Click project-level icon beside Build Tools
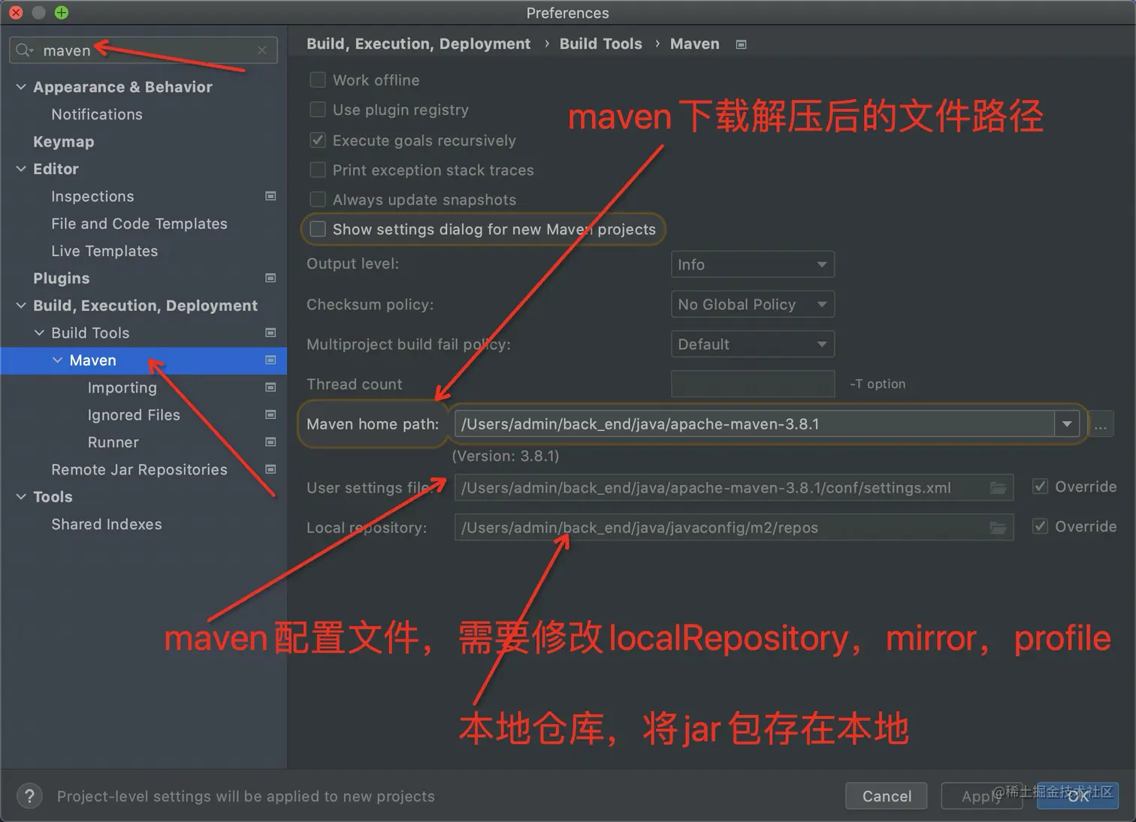This screenshot has width=1136, height=822. [x=270, y=333]
